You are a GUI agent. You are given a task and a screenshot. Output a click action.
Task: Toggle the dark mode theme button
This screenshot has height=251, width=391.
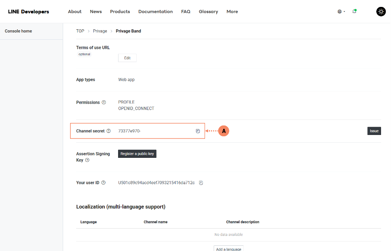click(381, 12)
